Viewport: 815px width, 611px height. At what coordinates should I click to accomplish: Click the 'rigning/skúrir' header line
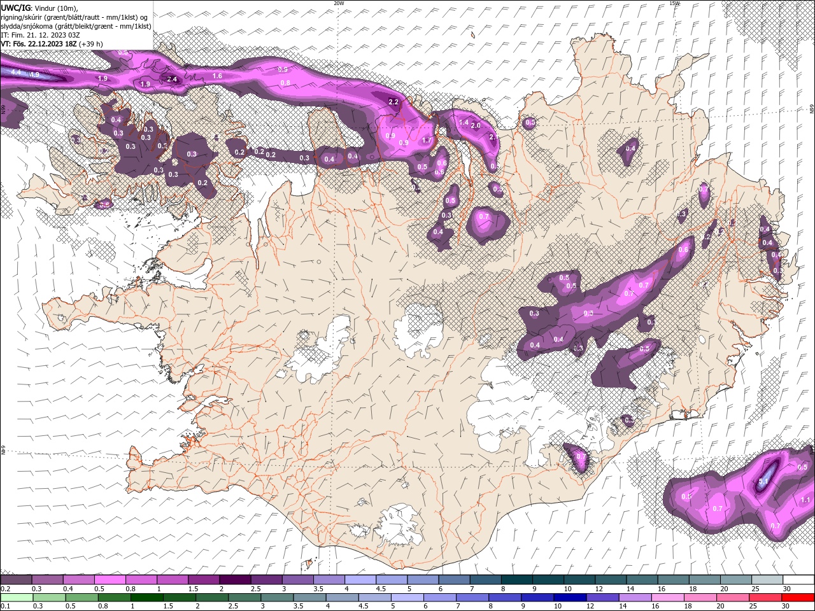pyautogui.click(x=74, y=17)
